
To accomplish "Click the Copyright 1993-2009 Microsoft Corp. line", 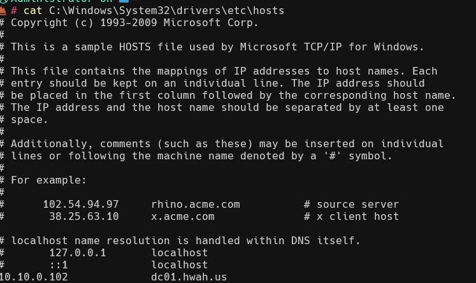I will tap(134, 23).
